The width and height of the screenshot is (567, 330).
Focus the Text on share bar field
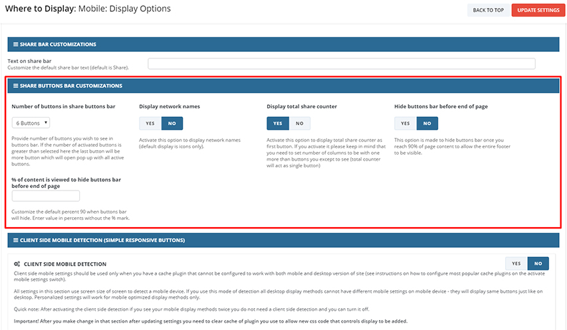(x=341, y=64)
